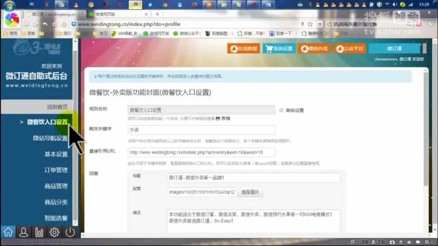Image resolution: width=438 pixels, height=246 pixels.
Task: Click the 直接引用URL input field
Action: pos(202,152)
